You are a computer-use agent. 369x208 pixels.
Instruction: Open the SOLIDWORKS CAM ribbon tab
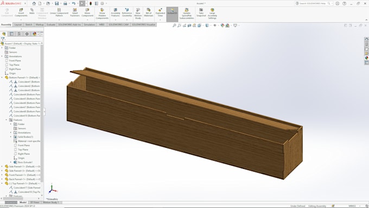pos(118,24)
